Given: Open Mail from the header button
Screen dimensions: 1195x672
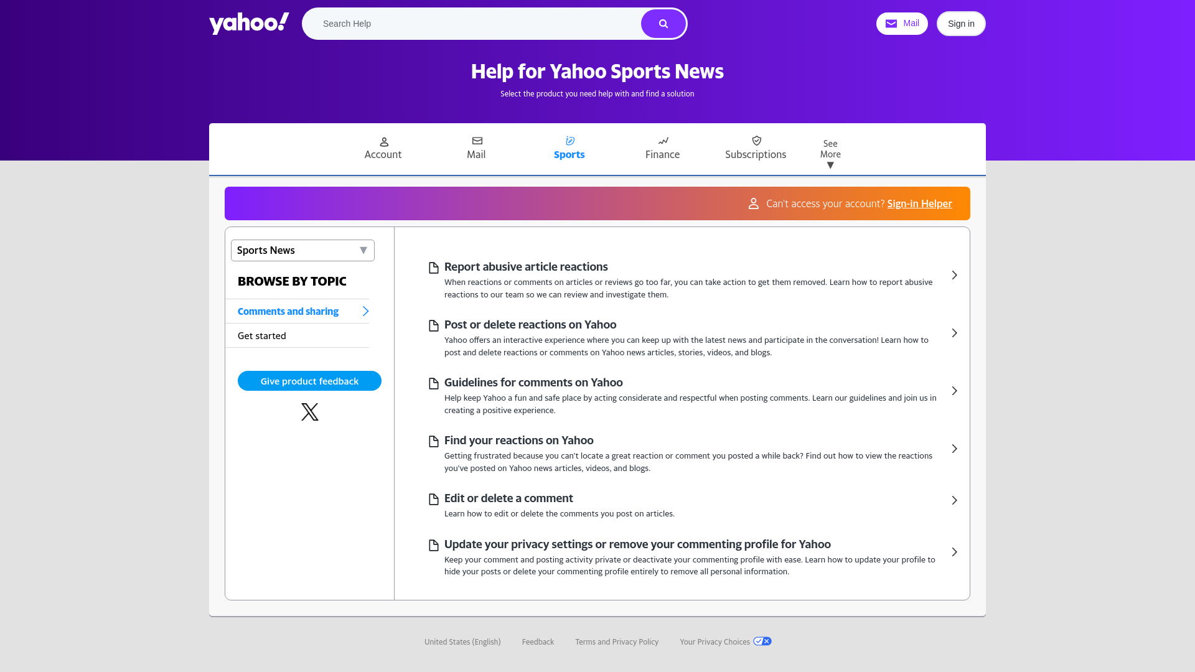Looking at the screenshot, I should (x=902, y=24).
